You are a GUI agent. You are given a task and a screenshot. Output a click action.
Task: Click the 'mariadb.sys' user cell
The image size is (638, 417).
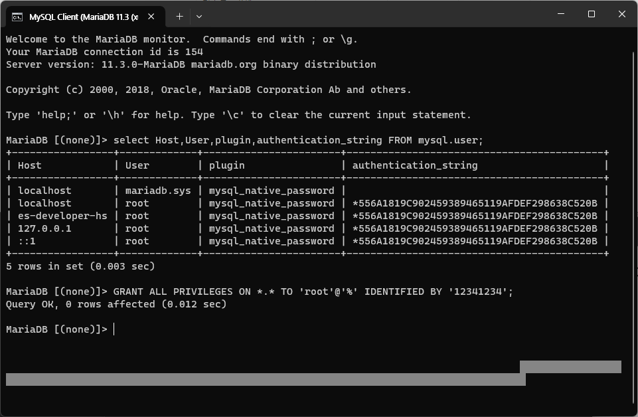[x=158, y=191]
